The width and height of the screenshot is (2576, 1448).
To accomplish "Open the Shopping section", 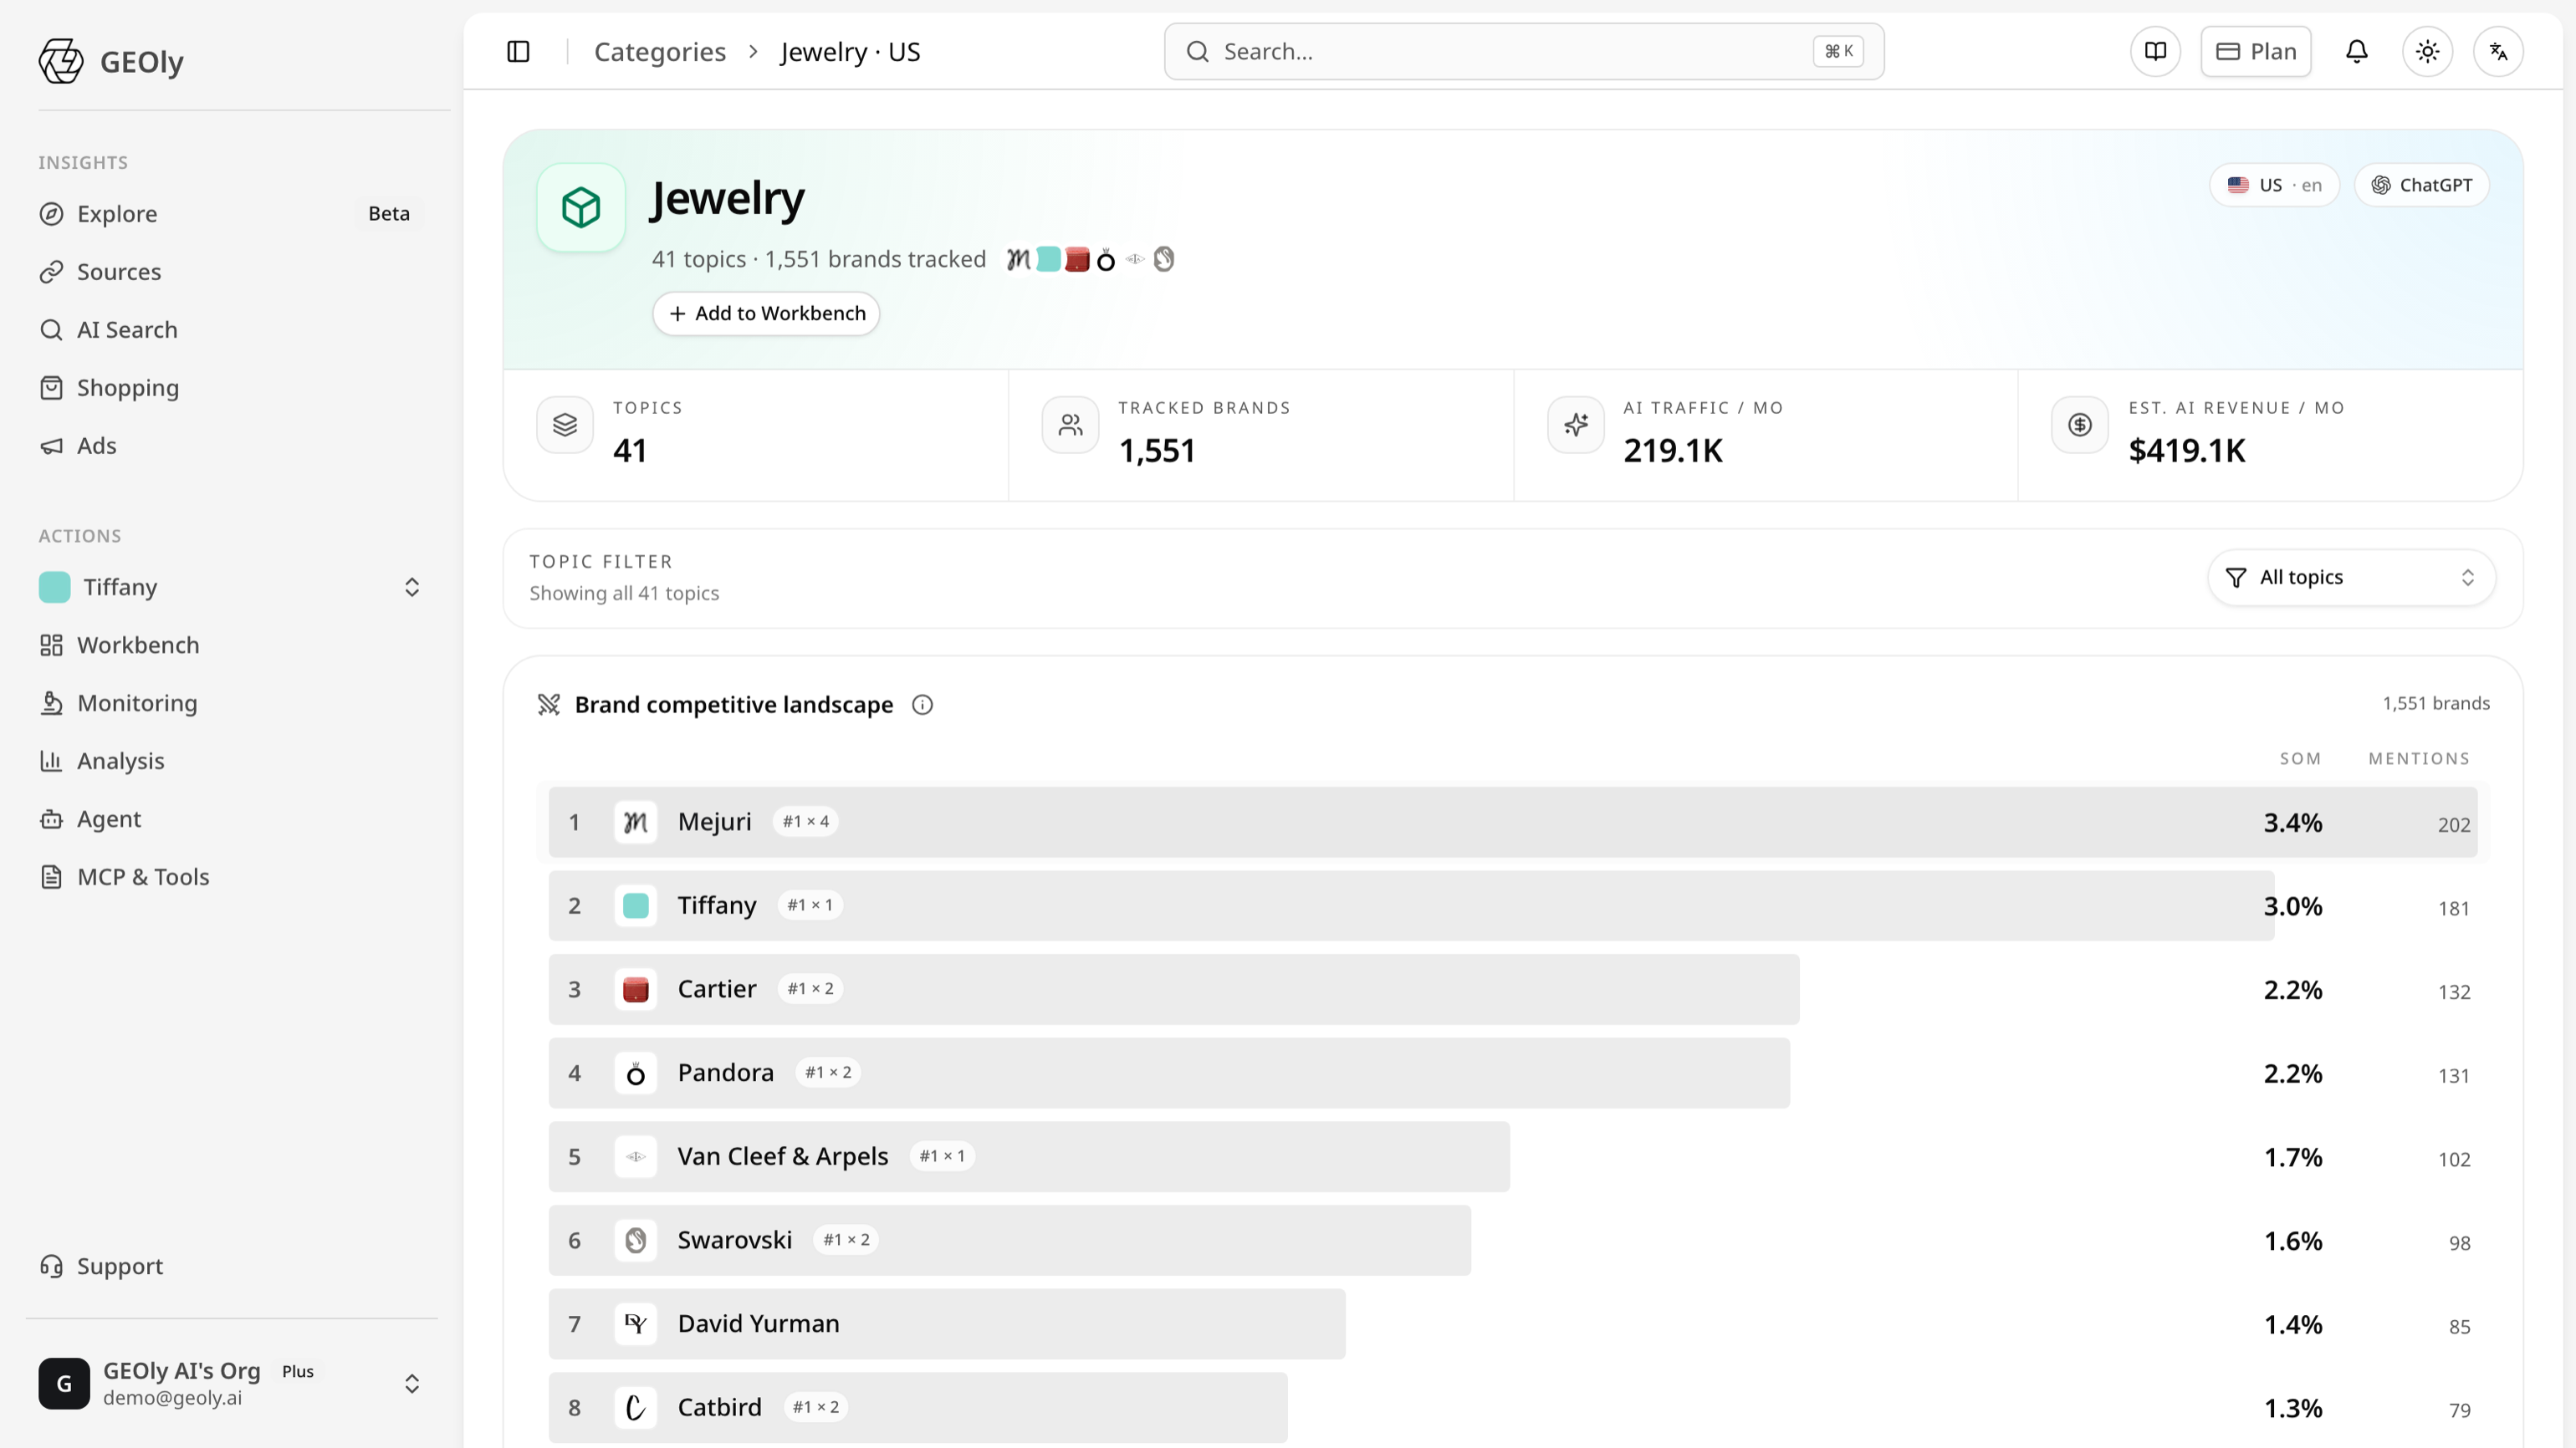I will pyautogui.click(x=232, y=388).
